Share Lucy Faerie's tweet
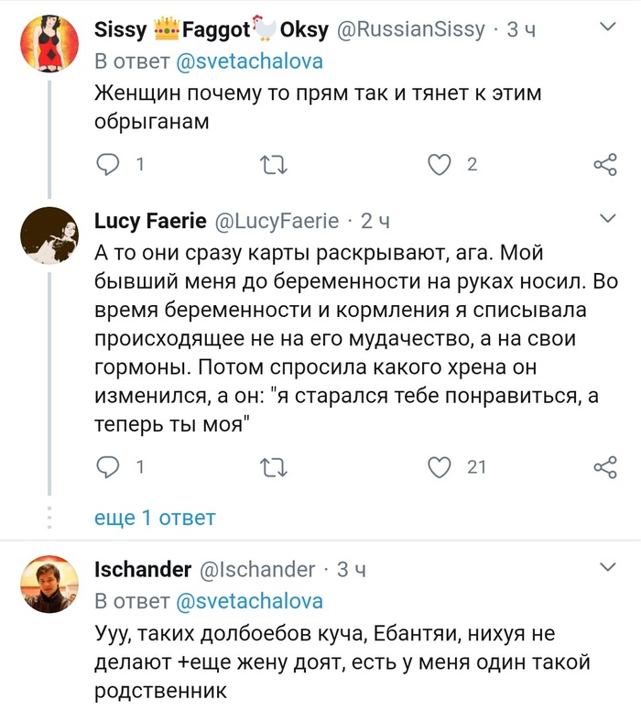This screenshot has width=641, height=711. (605, 468)
